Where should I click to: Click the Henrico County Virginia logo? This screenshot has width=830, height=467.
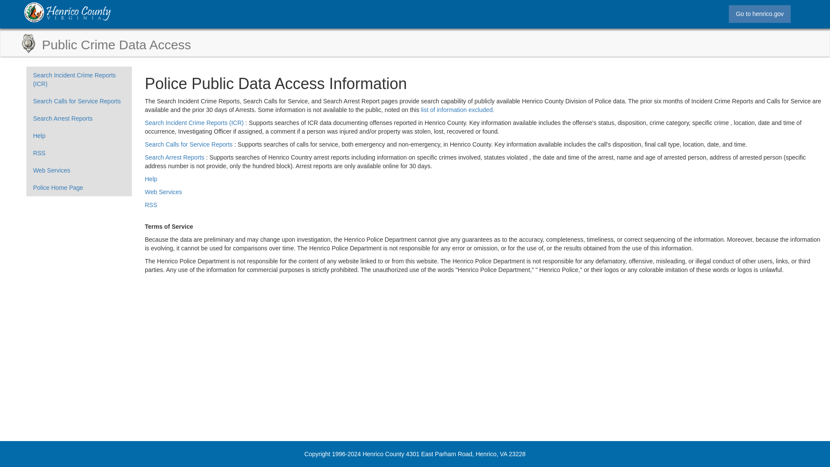tap(67, 12)
